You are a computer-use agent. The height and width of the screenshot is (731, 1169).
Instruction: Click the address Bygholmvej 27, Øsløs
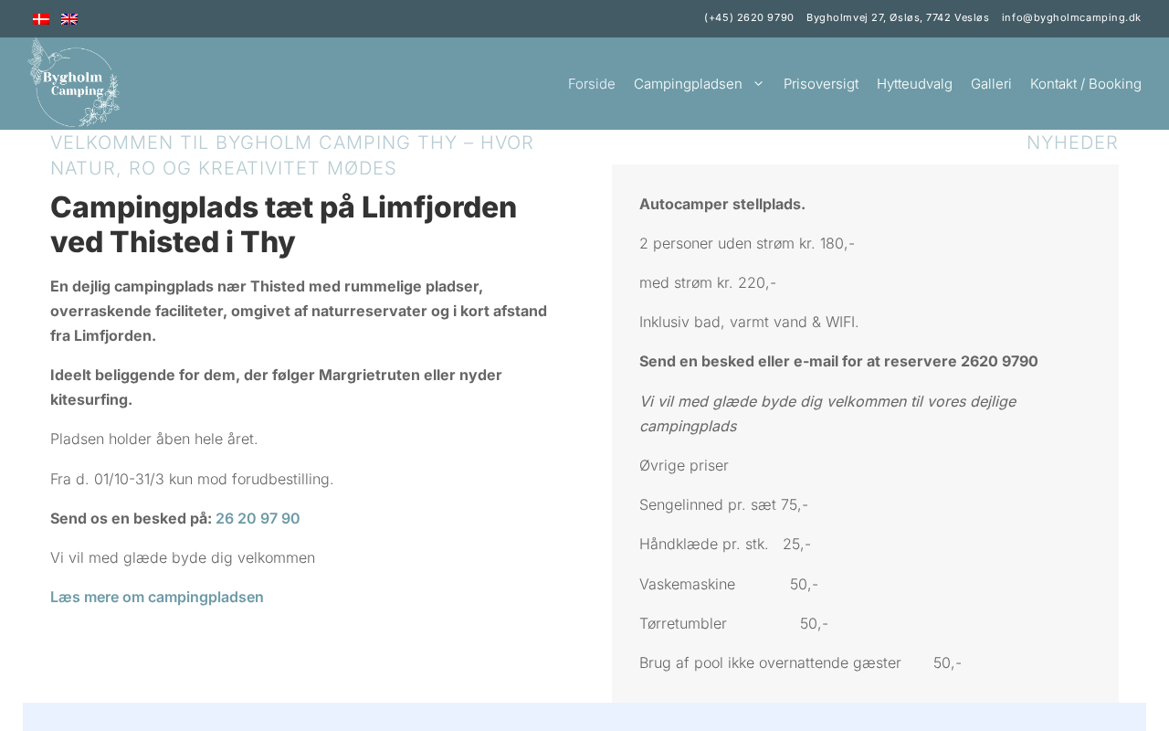click(x=898, y=17)
